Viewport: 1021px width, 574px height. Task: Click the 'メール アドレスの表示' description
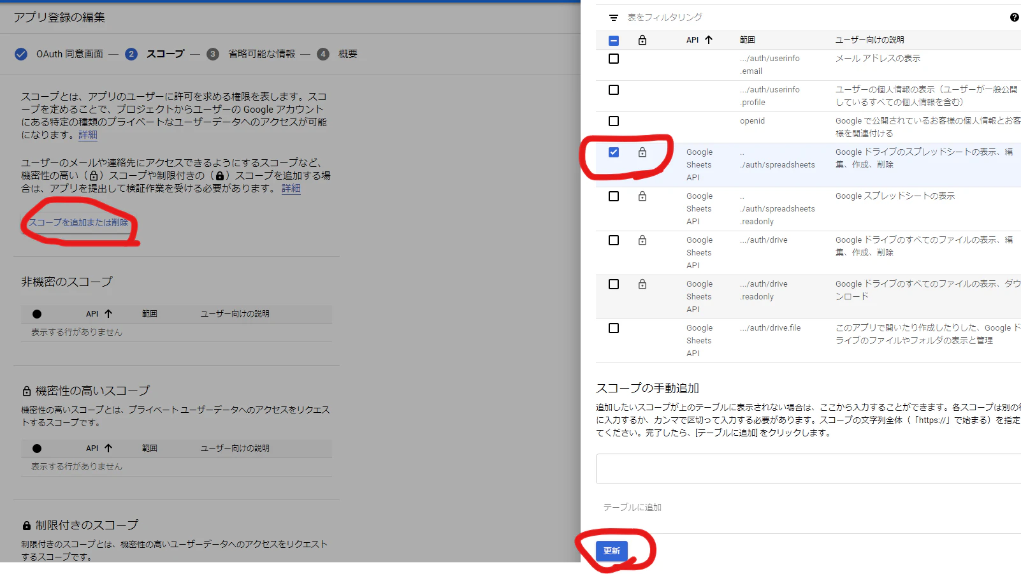[x=878, y=59]
